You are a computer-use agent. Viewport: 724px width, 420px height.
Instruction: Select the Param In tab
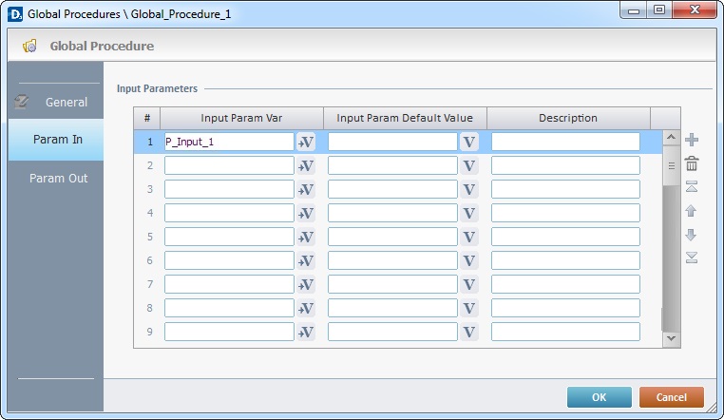(56, 140)
